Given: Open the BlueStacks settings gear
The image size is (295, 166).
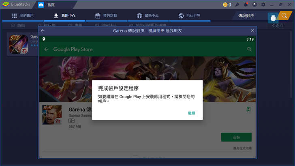Looking at the screenshot, I should (263, 4).
